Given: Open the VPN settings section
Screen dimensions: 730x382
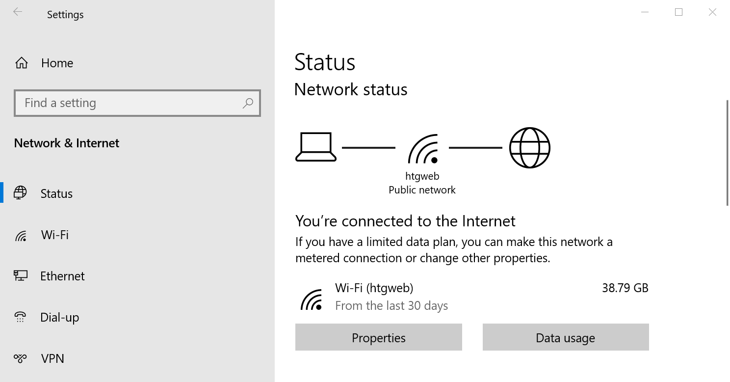Looking at the screenshot, I should pyautogui.click(x=52, y=358).
